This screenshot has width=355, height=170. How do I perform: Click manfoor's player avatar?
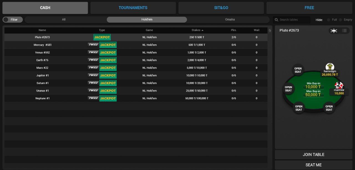(x=339, y=85)
